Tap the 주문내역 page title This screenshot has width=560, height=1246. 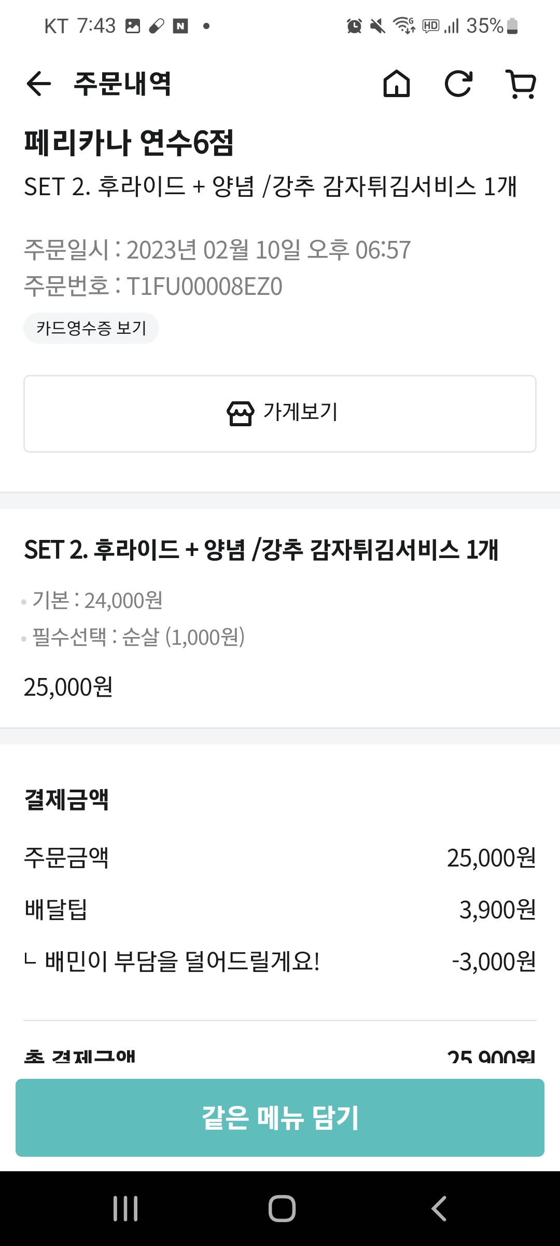click(122, 84)
